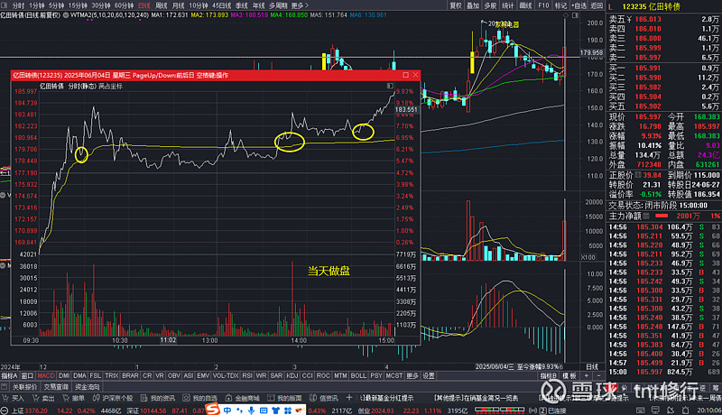Switch to 分时 intraday tab
Screen dimensions: 722x415
[18, 5]
